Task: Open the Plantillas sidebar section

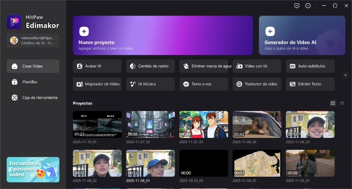Action: coord(33,82)
